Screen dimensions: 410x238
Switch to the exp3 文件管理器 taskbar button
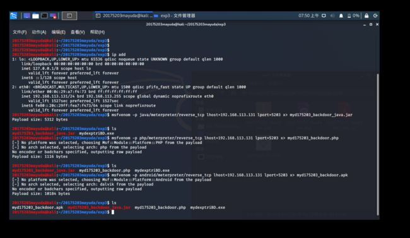click(x=175, y=16)
